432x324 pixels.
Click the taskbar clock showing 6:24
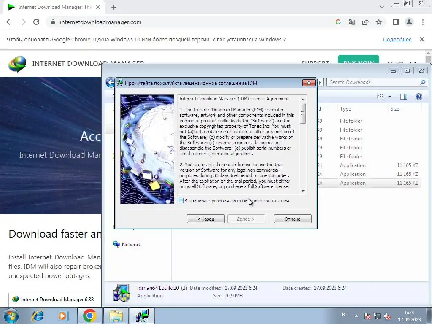409,316
